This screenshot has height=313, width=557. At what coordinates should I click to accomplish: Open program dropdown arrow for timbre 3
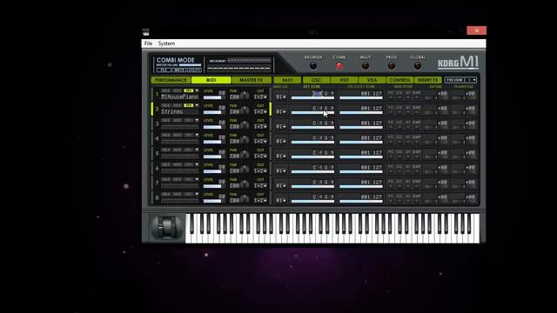pyautogui.click(x=197, y=120)
